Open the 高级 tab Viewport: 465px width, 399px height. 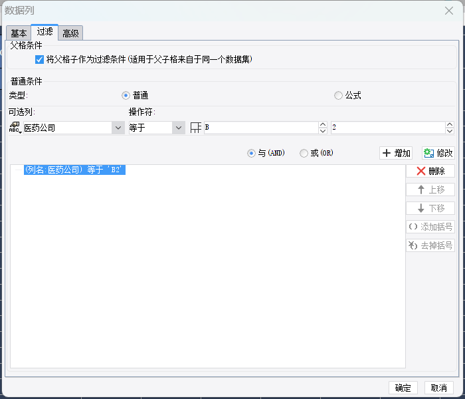click(x=70, y=33)
